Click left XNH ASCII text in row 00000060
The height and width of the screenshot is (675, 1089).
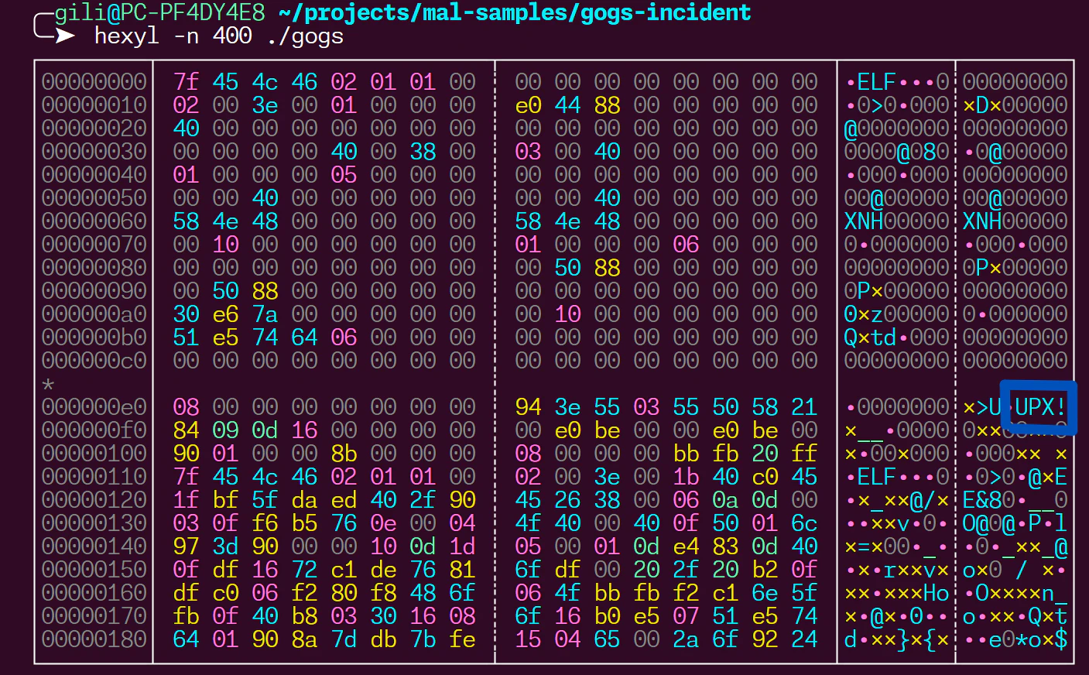click(x=864, y=221)
